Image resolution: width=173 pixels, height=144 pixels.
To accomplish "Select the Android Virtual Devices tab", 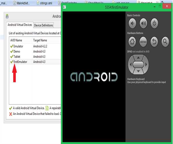I will (20, 25).
